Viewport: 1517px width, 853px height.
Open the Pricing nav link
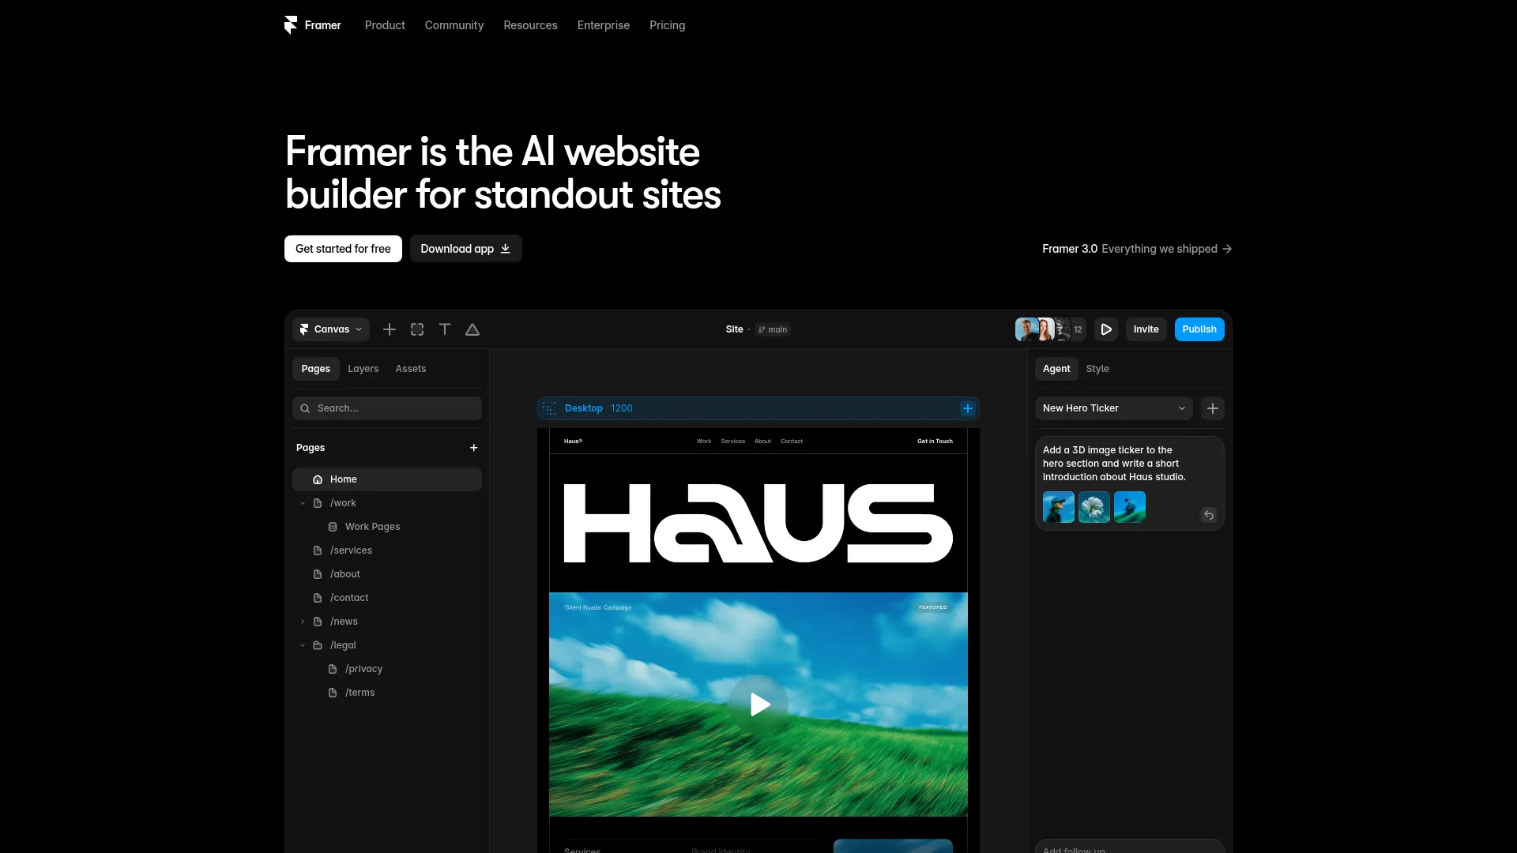point(668,25)
